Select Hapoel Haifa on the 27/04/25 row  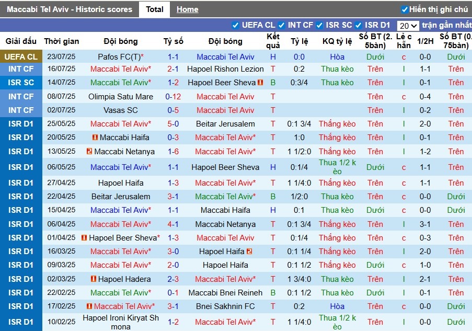[x=121, y=183]
